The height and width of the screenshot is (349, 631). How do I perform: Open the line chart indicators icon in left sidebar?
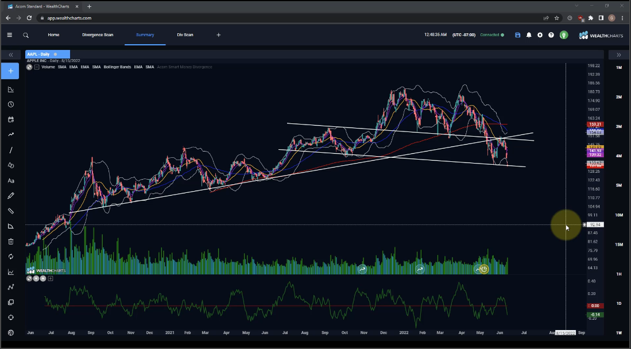(x=11, y=272)
